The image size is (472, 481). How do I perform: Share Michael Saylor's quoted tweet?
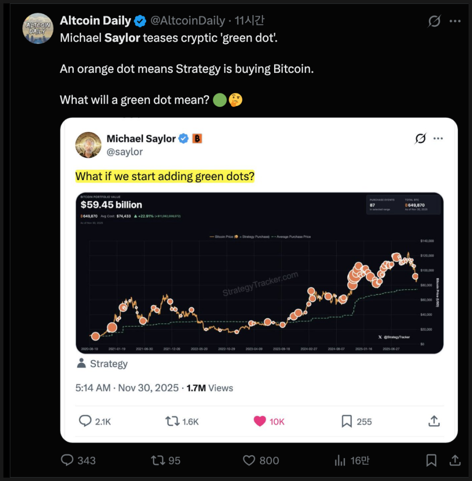pos(433,421)
